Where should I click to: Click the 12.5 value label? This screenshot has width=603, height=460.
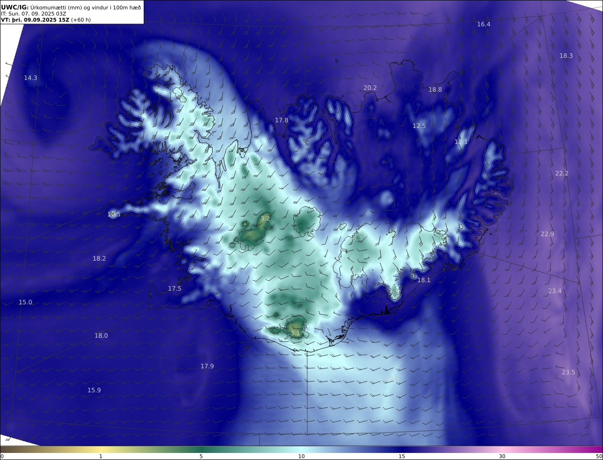tap(419, 126)
